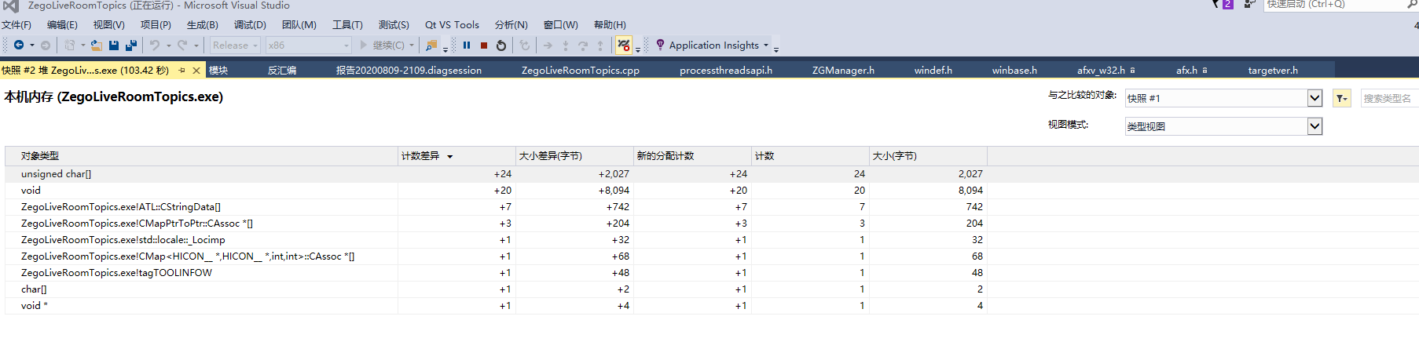Expand the Navigate Backward history dropdown arrow
Viewport: 1419px width, 360px height.
[x=32, y=45]
